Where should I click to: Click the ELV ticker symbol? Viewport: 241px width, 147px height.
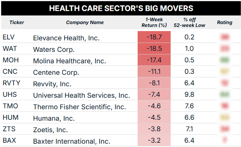tap(8, 37)
